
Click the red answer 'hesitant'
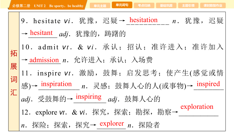[41, 33]
